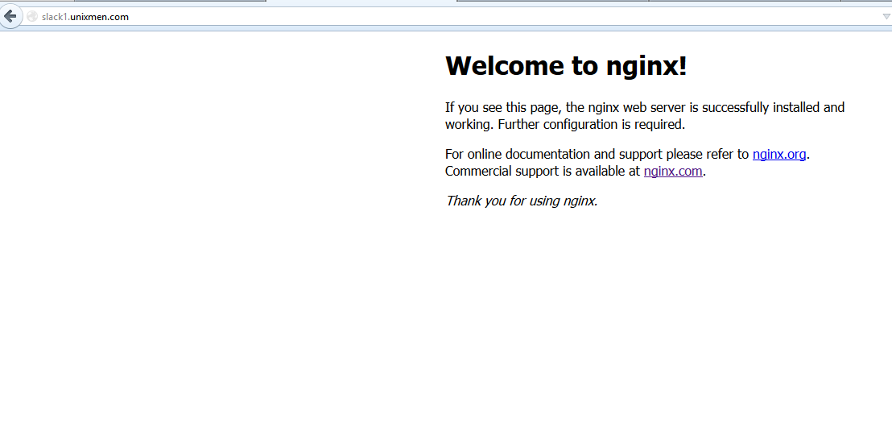Click the globe site identity icon
Viewport: 892px width, 427px height.
[32, 16]
